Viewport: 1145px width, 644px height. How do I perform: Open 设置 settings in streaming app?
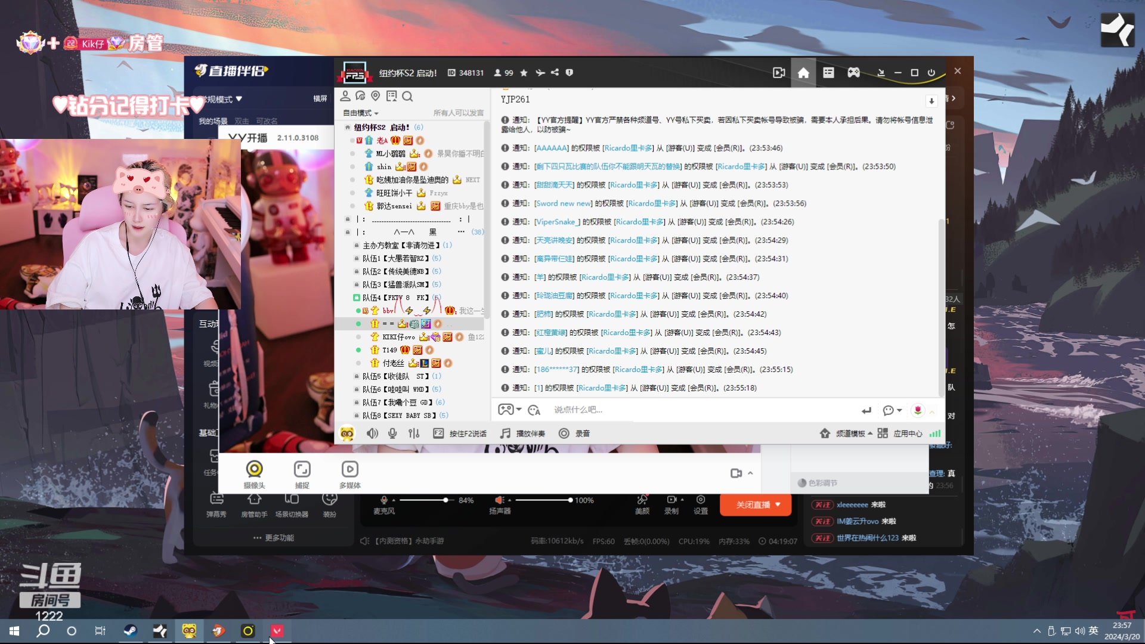[701, 504]
